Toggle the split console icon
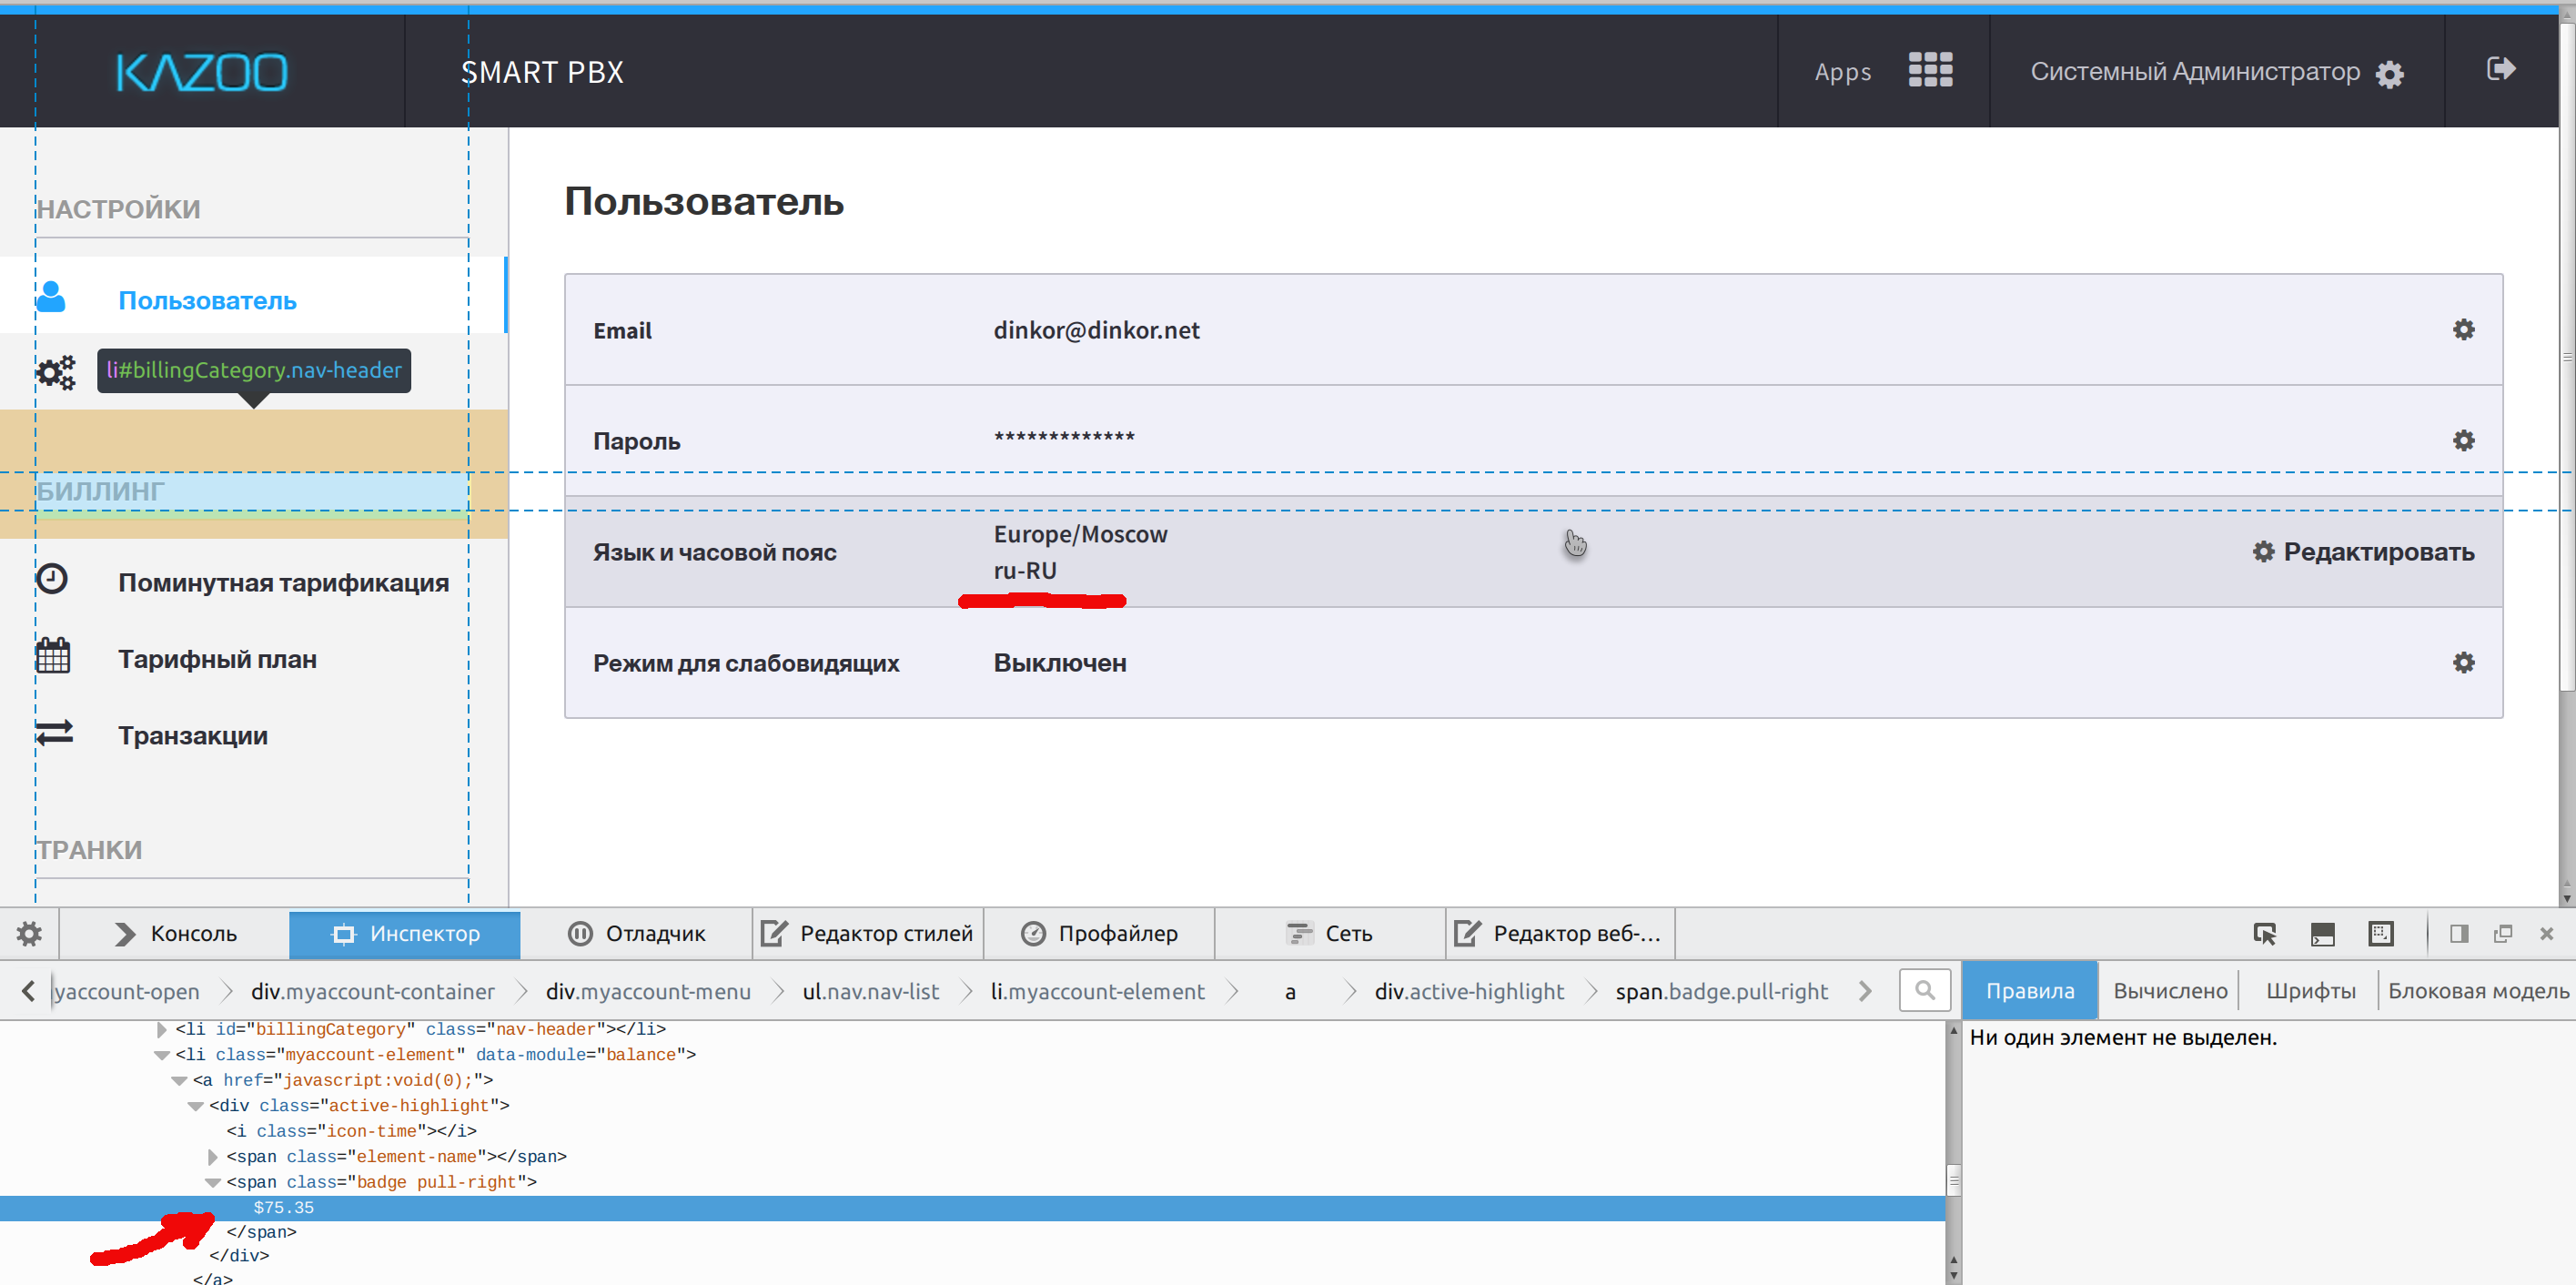 [x=2322, y=933]
